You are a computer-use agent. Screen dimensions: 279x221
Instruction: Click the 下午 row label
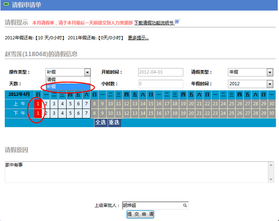point(19,113)
